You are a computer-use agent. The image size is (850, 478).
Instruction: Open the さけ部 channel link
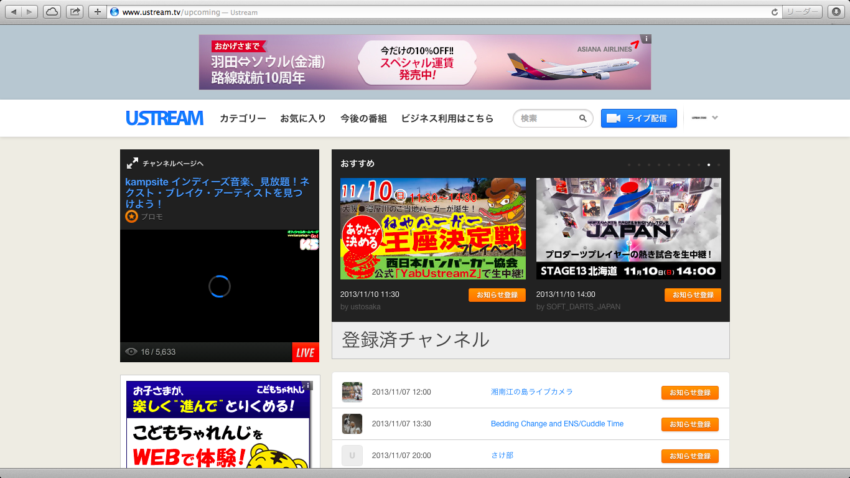(502, 456)
